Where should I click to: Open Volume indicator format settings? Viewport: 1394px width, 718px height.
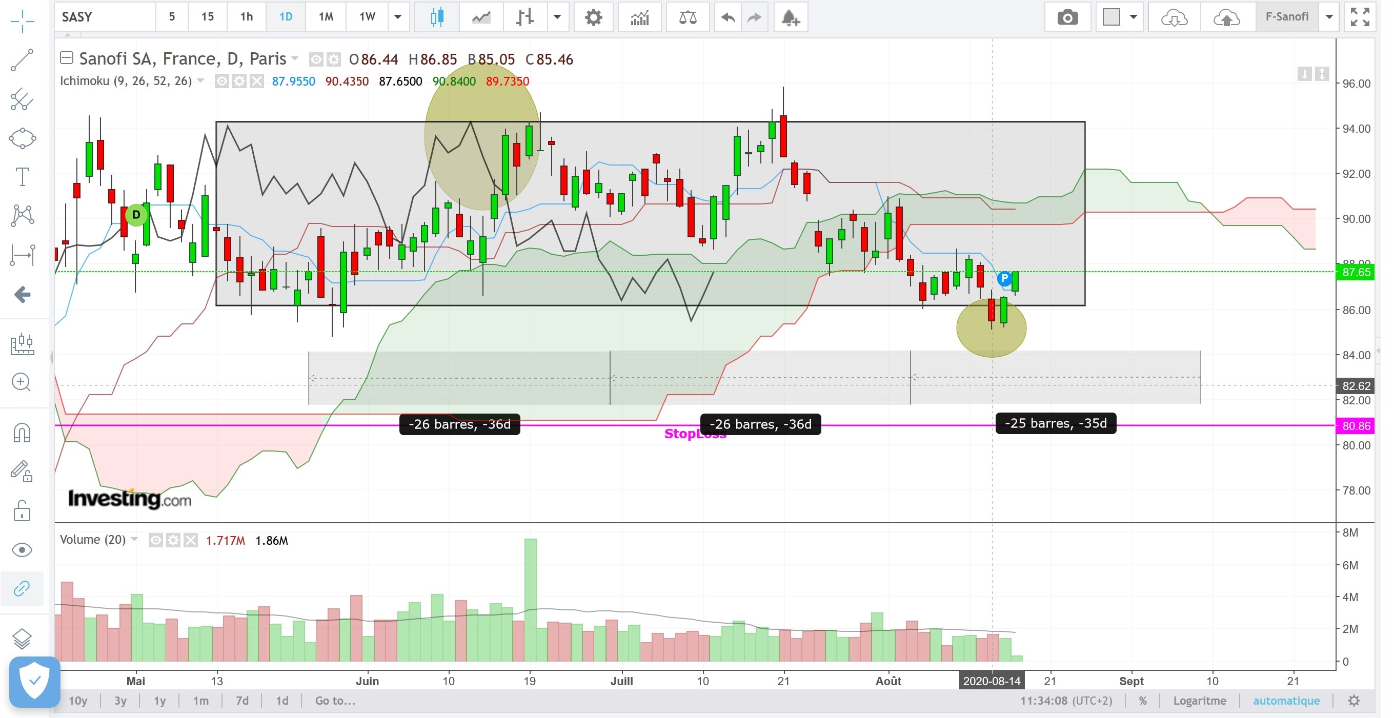click(x=173, y=541)
